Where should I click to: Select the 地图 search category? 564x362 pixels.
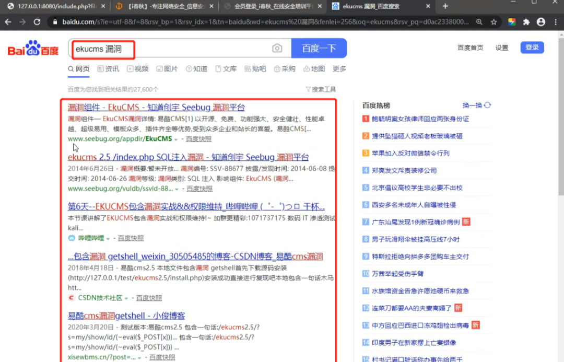(x=314, y=69)
